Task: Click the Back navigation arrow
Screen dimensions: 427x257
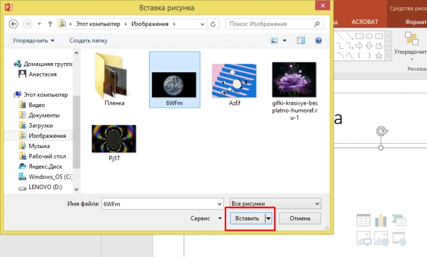Action: [13, 24]
